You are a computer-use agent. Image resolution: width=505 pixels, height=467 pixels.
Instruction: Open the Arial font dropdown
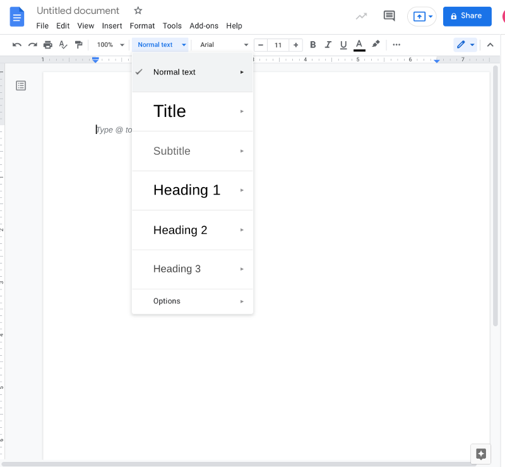pyautogui.click(x=223, y=45)
